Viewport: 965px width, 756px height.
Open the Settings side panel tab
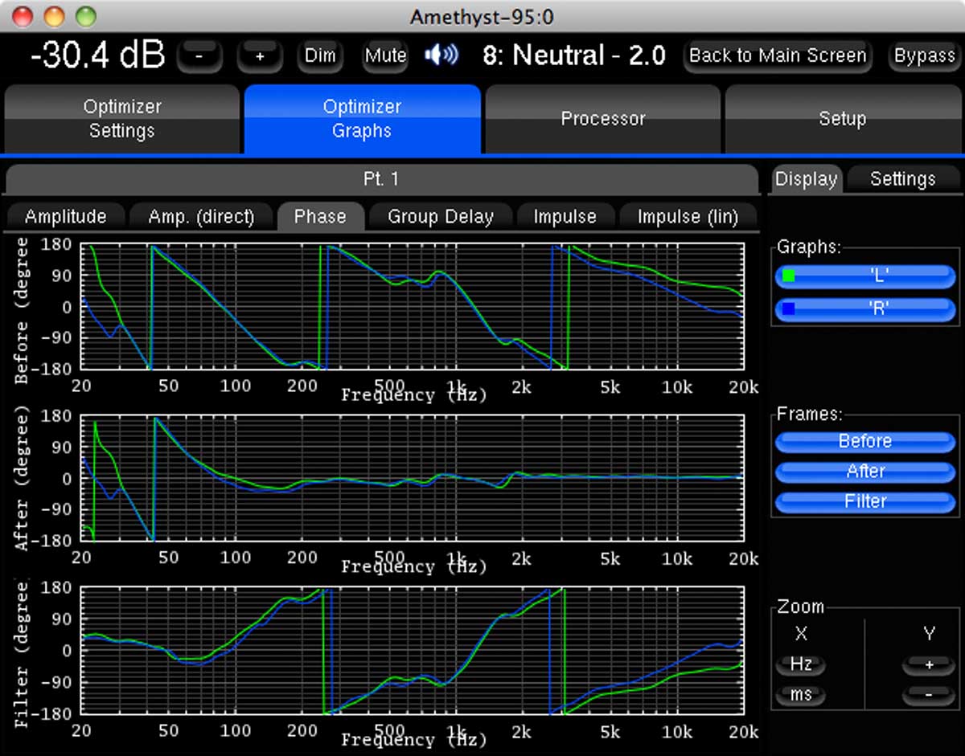(x=902, y=178)
